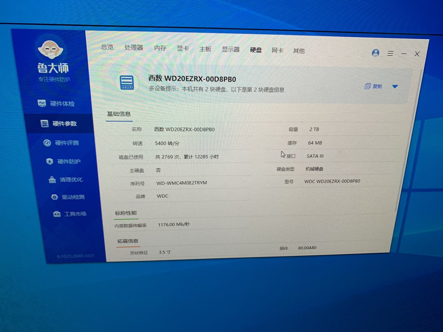Click the 复制 copy button
This screenshot has height=332, width=443.
[373, 86]
